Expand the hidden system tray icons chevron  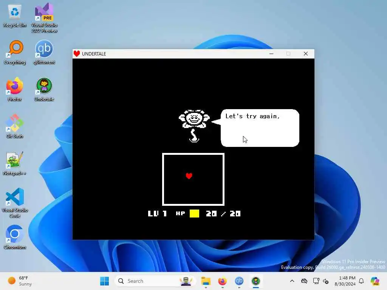click(x=292, y=281)
